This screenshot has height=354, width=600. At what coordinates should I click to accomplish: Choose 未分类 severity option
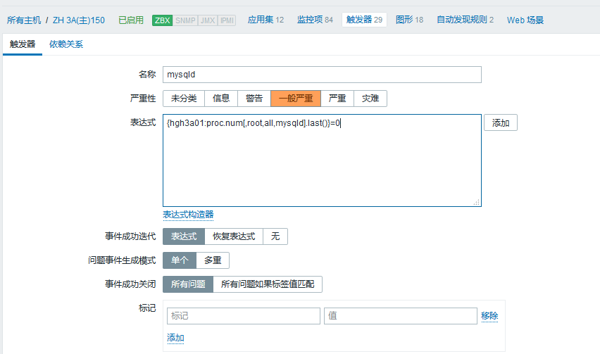184,99
